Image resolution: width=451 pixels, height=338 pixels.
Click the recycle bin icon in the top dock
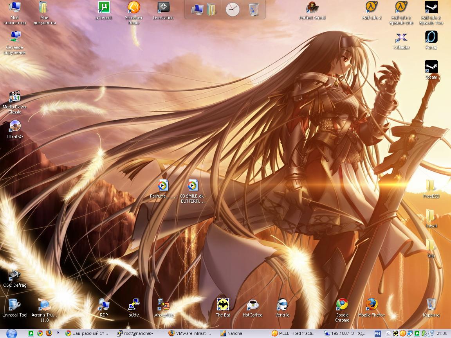click(254, 10)
